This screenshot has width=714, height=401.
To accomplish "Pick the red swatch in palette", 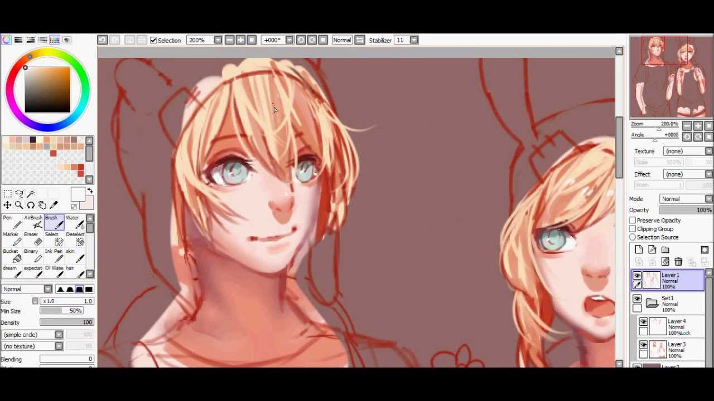I will 54,153.
